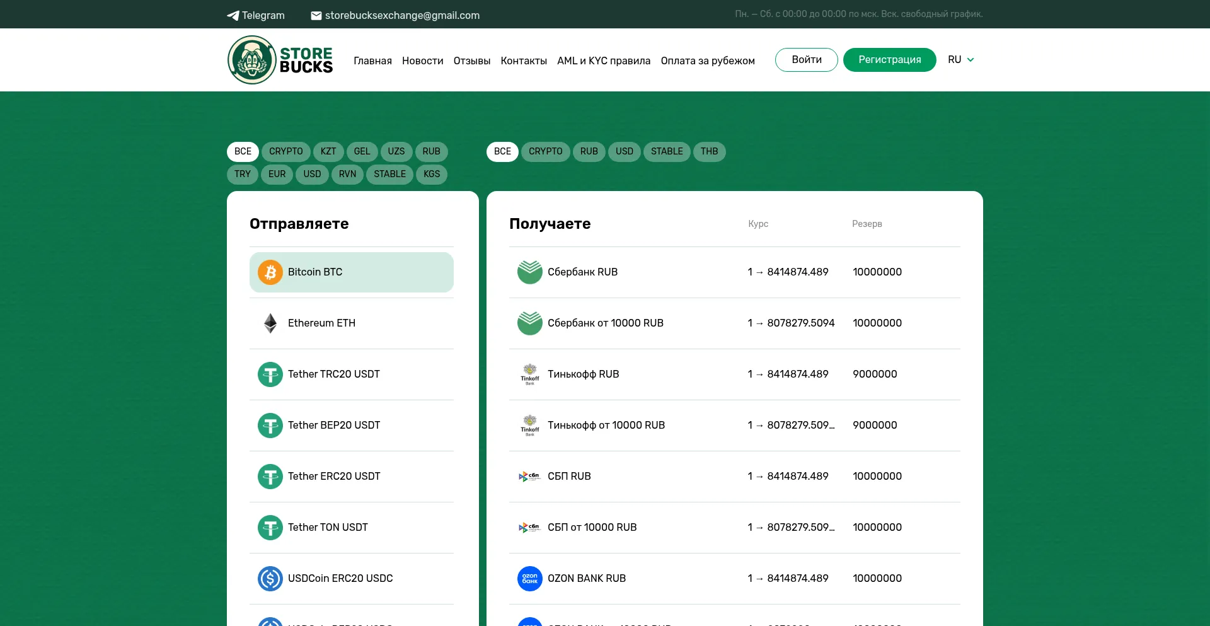This screenshot has width=1210, height=626.
Task: Choose Tether TON USDT to send
Action: 352,528
